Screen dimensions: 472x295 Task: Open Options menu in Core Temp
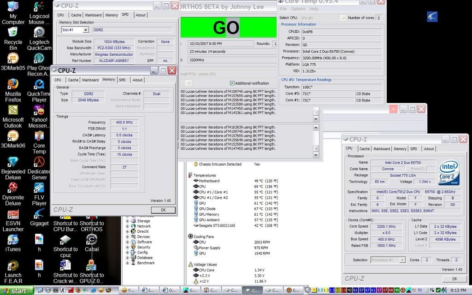(298, 9)
